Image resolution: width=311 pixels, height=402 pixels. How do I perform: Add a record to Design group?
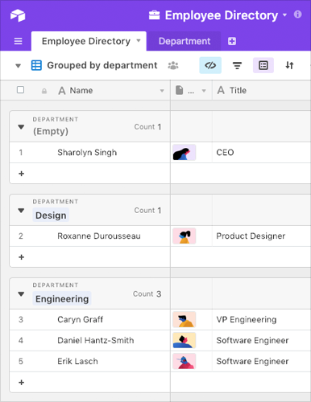click(22, 257)
